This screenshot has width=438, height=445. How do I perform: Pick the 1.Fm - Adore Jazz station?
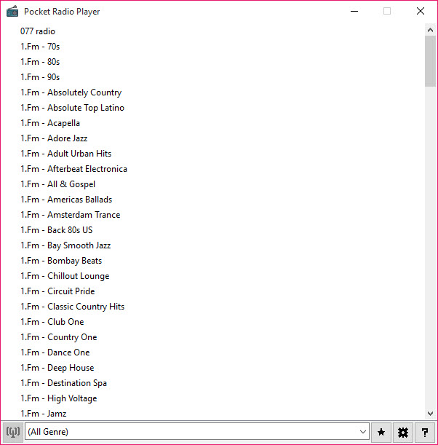point(54,138)
